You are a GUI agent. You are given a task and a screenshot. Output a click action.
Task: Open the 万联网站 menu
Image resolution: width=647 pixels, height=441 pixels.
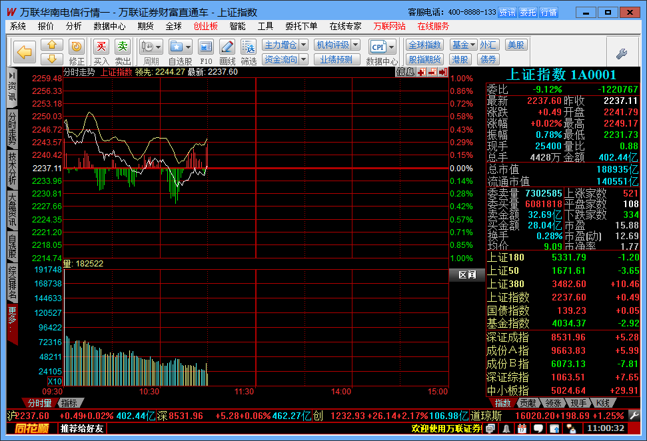(389, 27)
